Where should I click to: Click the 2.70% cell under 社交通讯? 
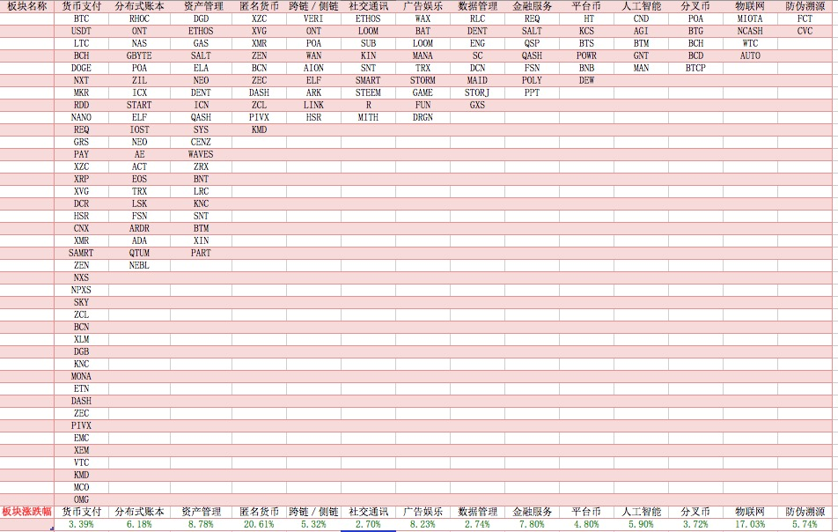pyautogui.click(x=368, y=524)
